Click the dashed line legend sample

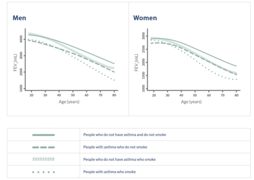pos(44,147)
